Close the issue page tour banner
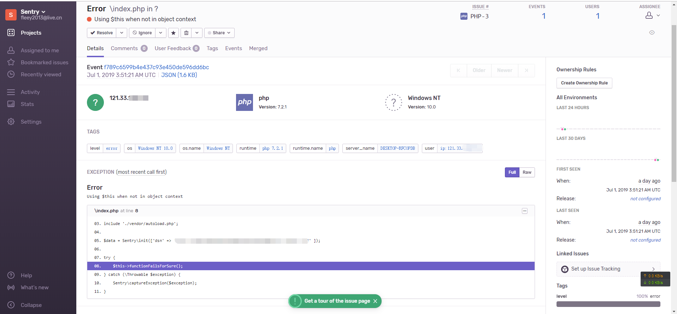This screenshot has width=677, height=314. (x=375, y=301)
